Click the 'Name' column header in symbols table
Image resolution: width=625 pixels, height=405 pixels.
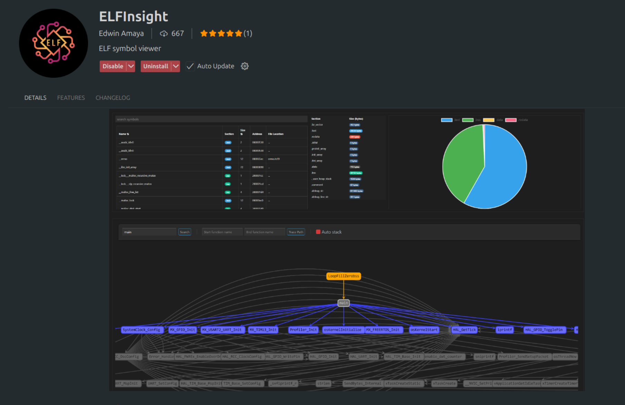coord(124,134)
